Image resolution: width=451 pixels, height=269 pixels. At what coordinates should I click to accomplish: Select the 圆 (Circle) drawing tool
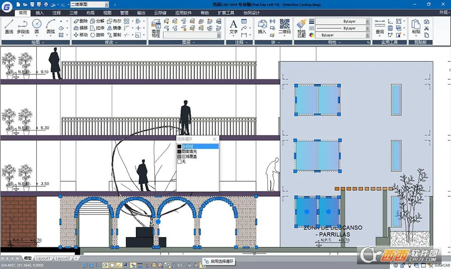coord(37,26)
